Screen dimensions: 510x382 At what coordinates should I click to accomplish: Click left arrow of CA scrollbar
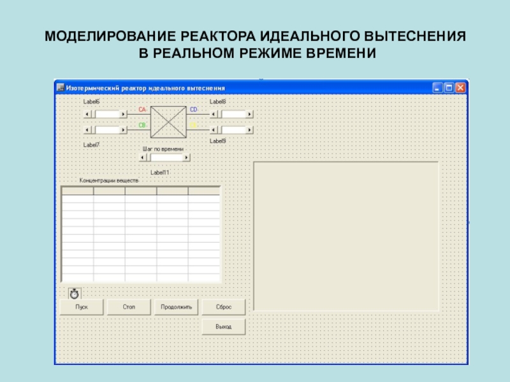(89, 115)
